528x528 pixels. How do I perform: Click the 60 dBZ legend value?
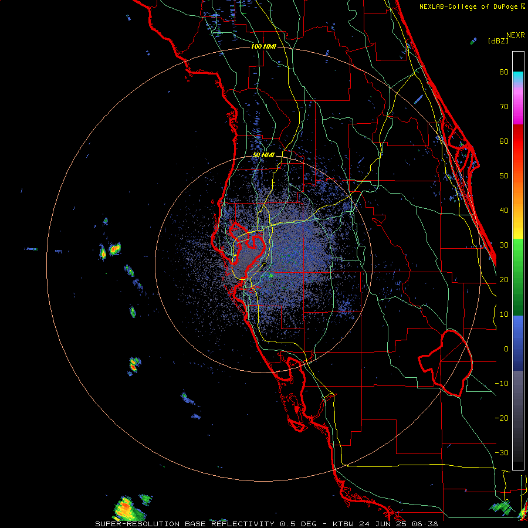coord(504,141)
